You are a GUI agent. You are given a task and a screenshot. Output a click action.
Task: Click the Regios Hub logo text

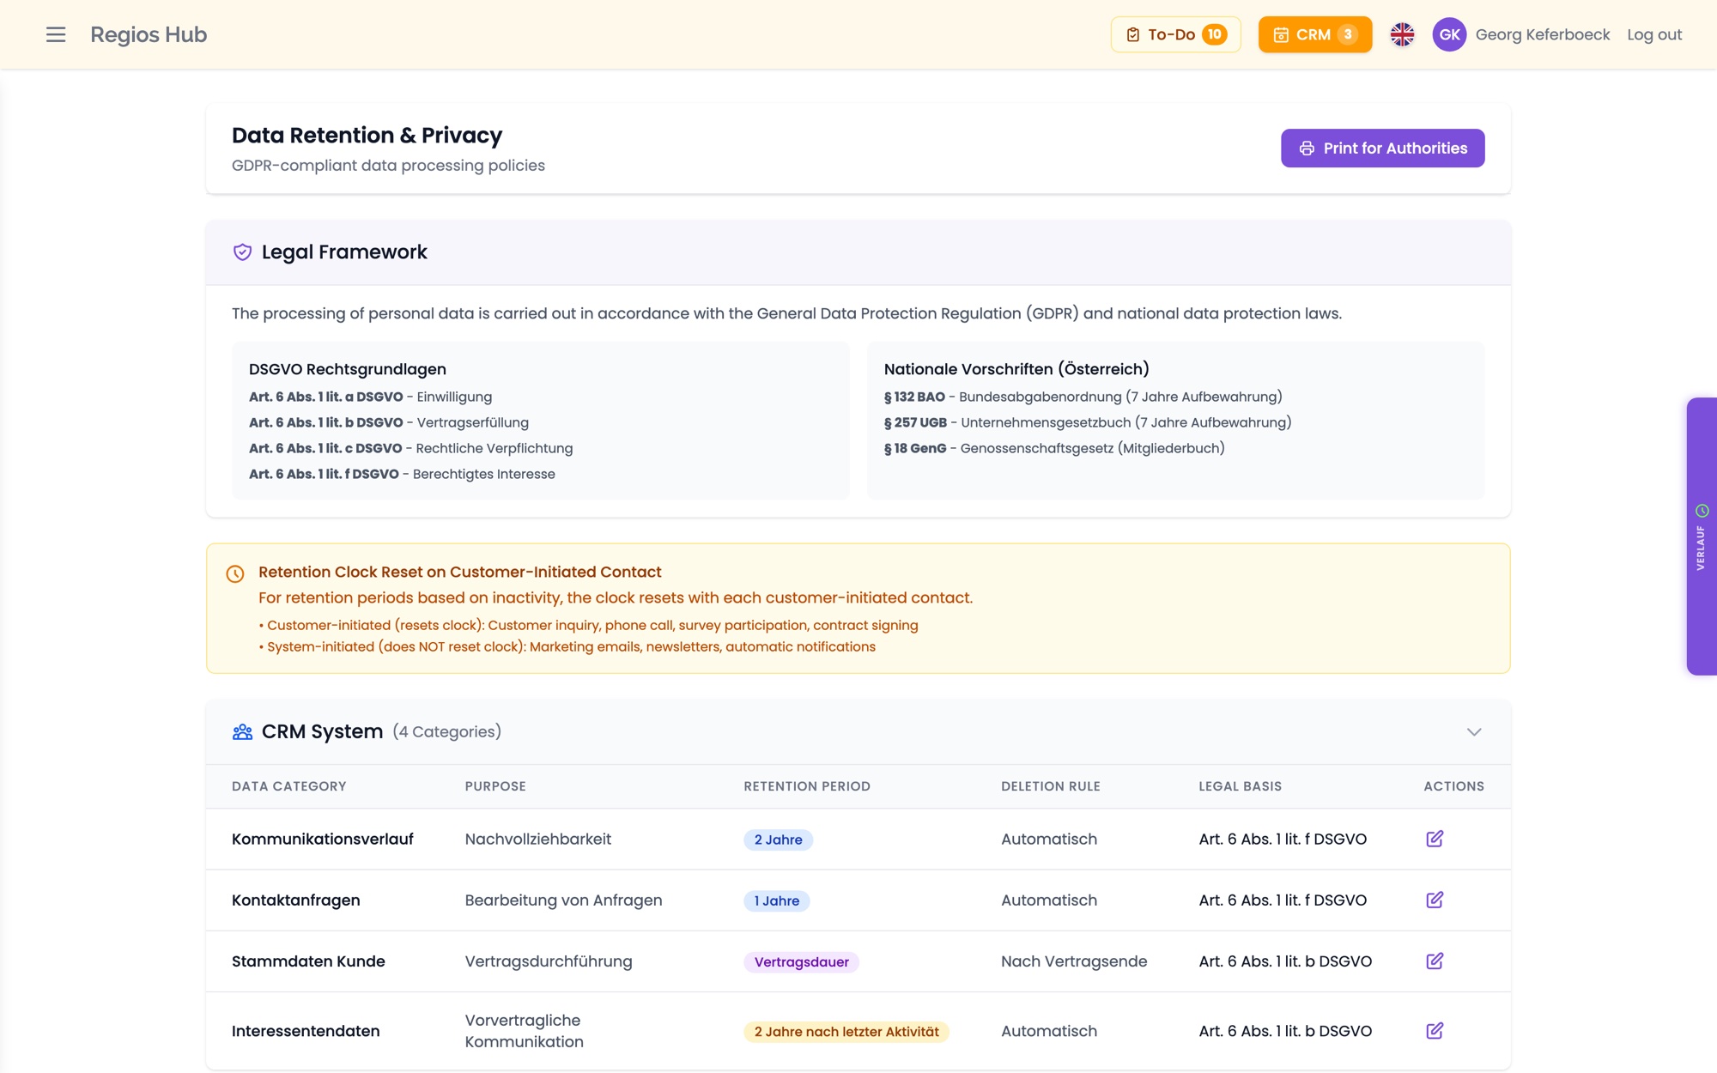(149, 34)
